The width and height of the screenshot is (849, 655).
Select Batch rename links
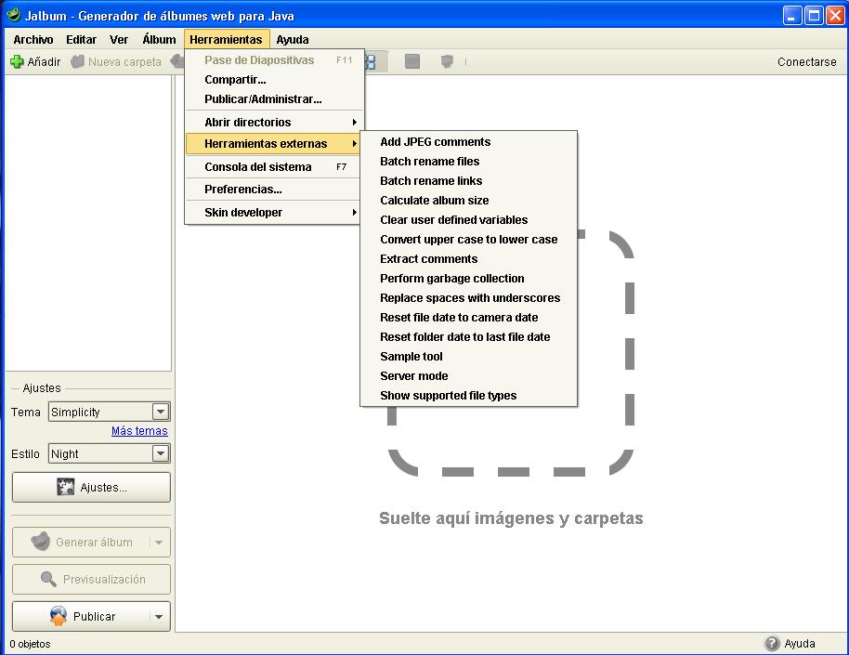(468, 181)
